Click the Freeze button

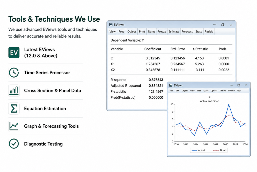coord(162,31)
